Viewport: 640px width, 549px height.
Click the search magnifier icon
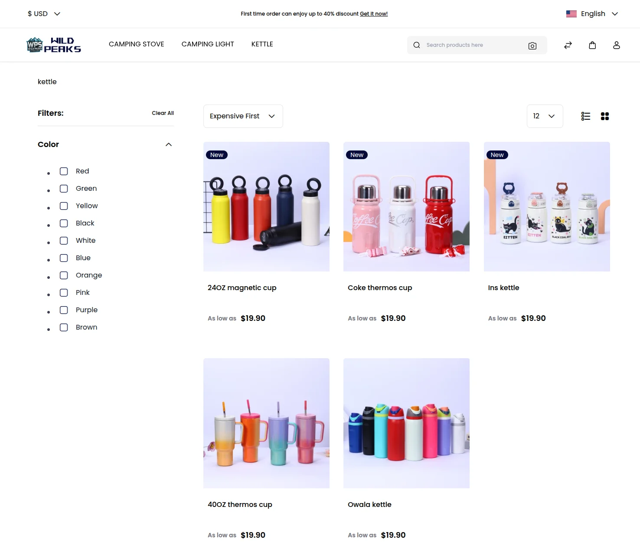pyautogui.click(x=417, y=45)
